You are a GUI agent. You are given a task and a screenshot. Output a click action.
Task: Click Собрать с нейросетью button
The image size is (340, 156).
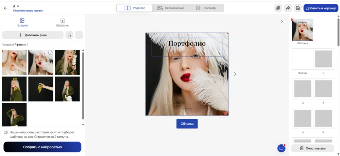(x=42, y=147)
